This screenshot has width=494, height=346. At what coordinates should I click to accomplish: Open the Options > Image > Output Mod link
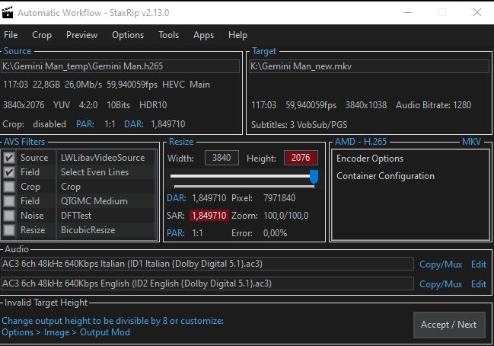65,332
